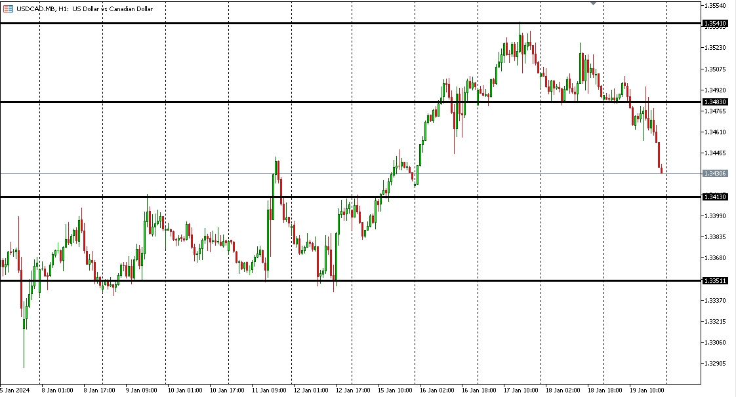Select the horizontal line labeled 1.34130
This screenshot has height=397, width=736.
350,197
